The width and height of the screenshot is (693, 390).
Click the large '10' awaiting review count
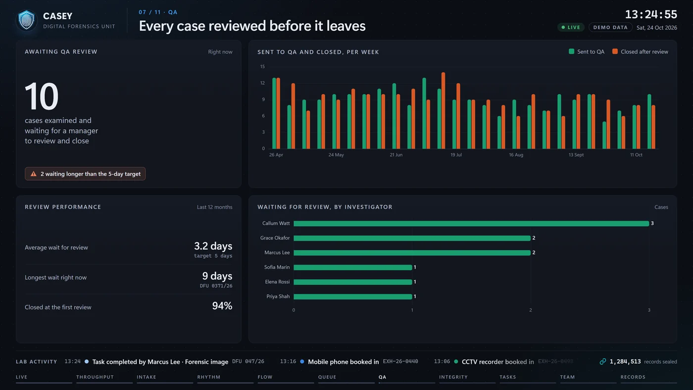(42, 96)
